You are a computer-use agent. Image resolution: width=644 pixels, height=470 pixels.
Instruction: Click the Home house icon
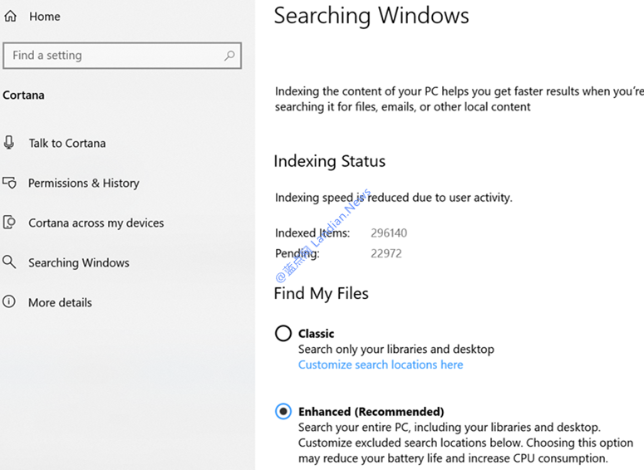11,16
